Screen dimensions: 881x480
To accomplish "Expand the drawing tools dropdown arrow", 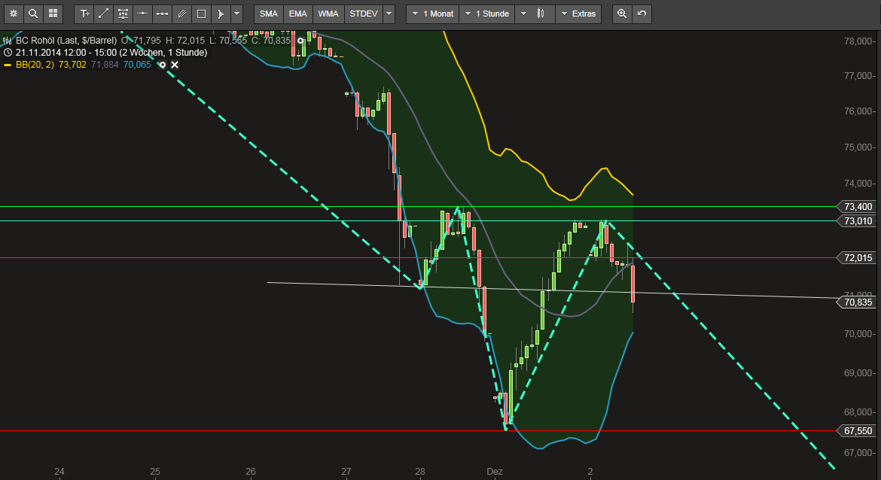I will click(236, 14).
